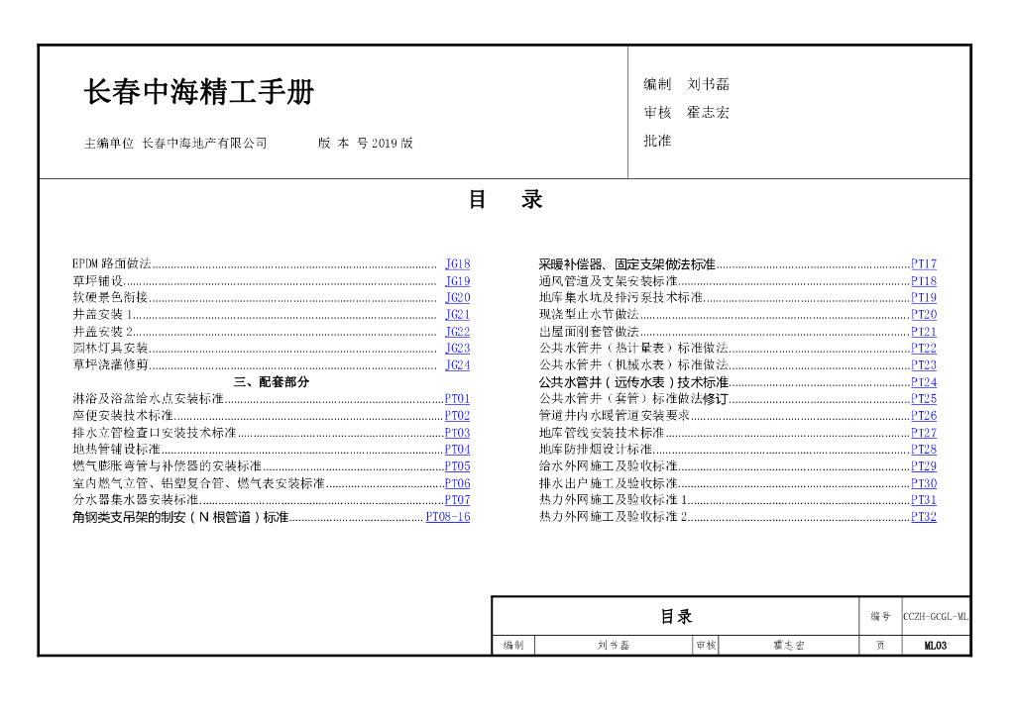Viewport: 1015px width, 717px height.
Task: Go to PT31 link
Action: tap(924, 500)
